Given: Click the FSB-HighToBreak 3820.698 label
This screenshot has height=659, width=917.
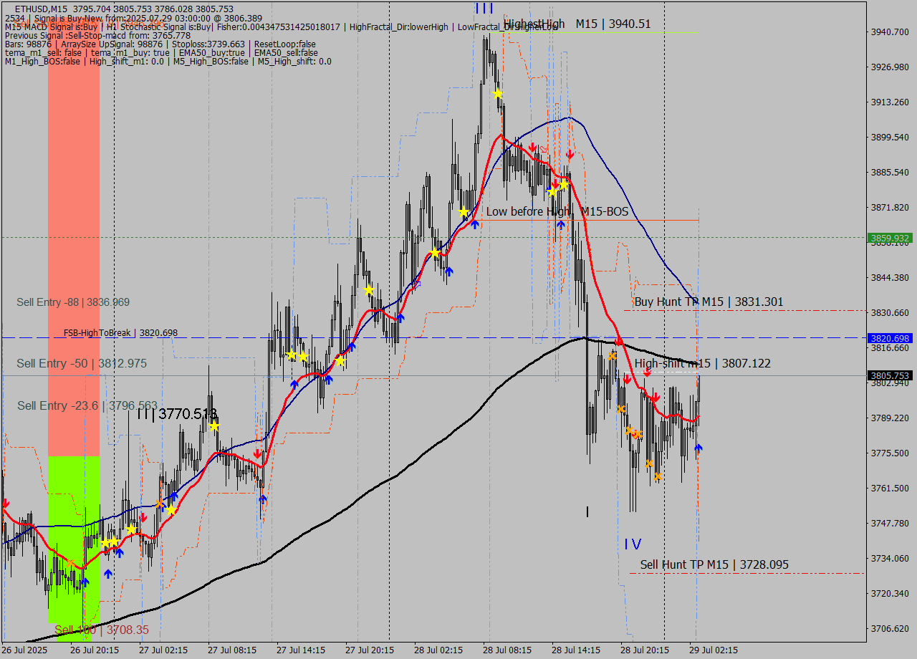Looking at the screenshot, I should 120,333.
